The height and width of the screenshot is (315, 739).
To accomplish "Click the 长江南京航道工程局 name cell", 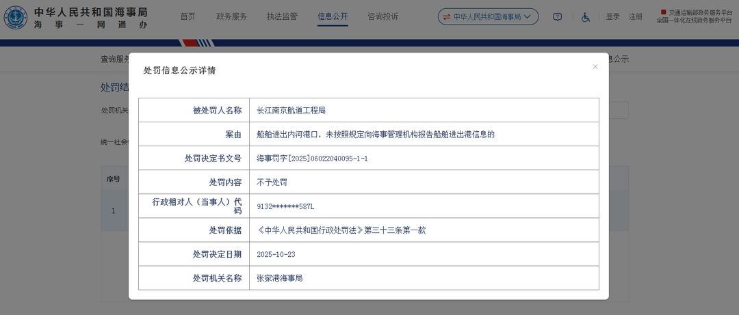I will (291, 110).
